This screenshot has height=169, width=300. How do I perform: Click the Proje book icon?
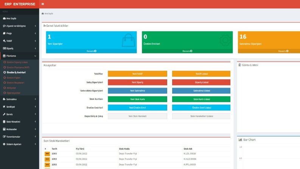pos(4,33)
